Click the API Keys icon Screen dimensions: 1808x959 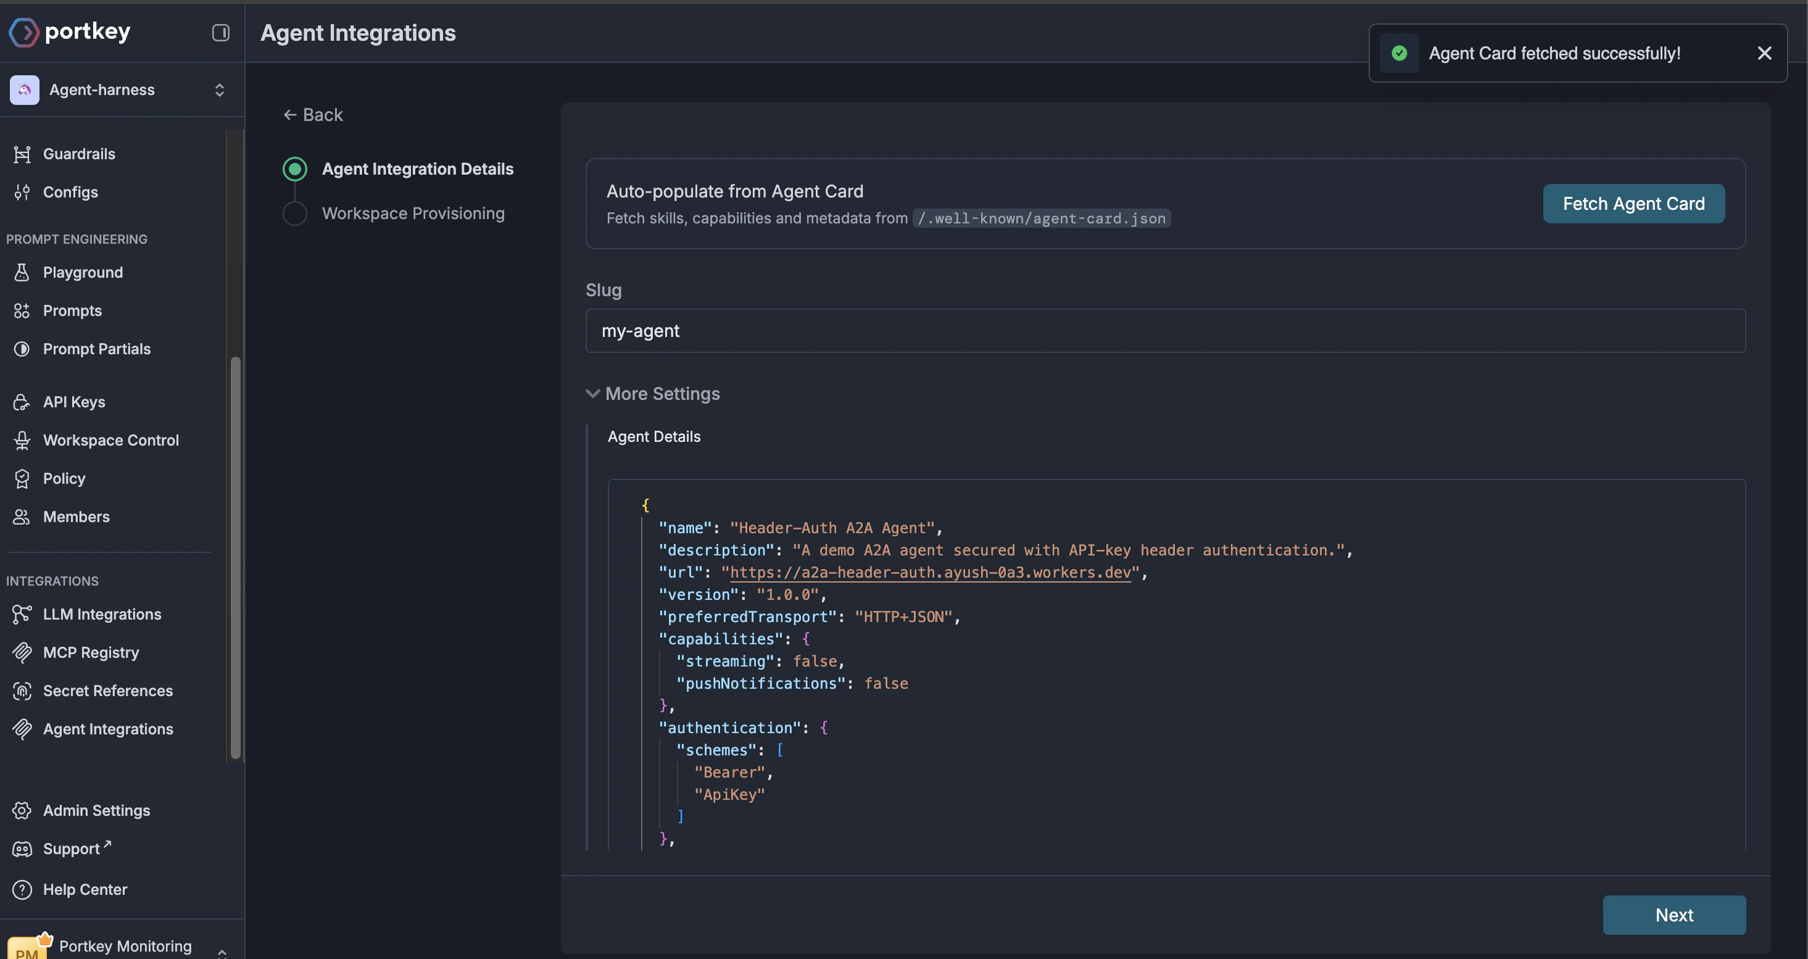tap(22, 402)
